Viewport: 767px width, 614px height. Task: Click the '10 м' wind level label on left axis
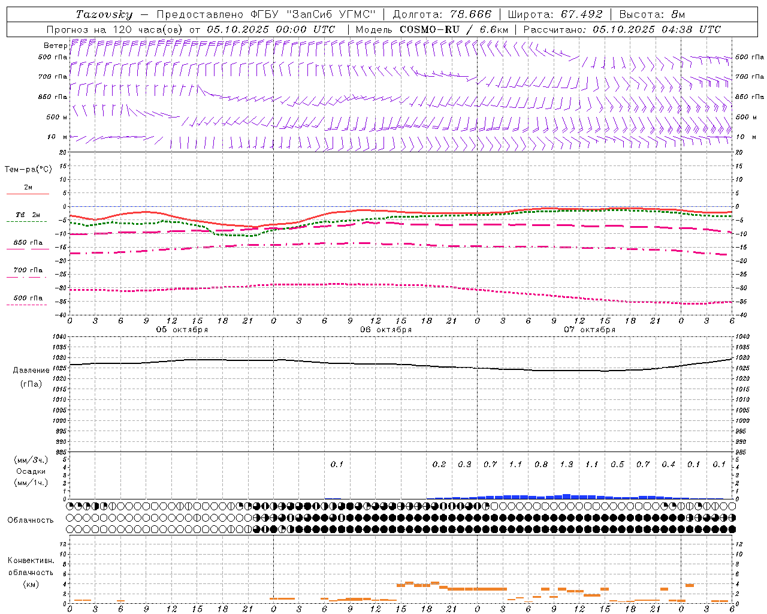click(x=57, y=137)
